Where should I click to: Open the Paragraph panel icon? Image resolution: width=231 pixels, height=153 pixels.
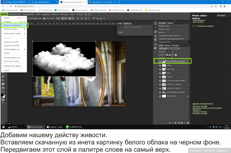155,40
